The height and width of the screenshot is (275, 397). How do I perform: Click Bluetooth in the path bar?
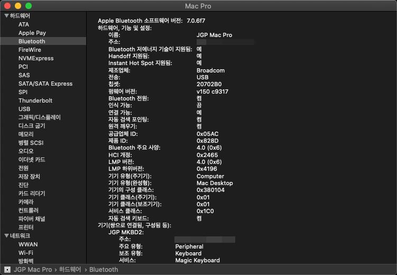104,269
